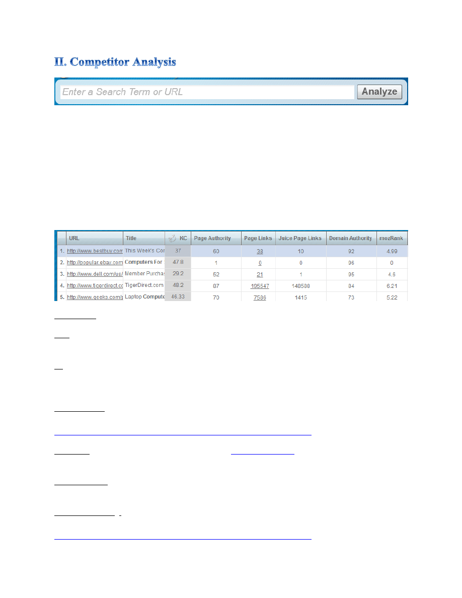Visit the dell.com URL link
462x598 pixels.
click(95, 274)
